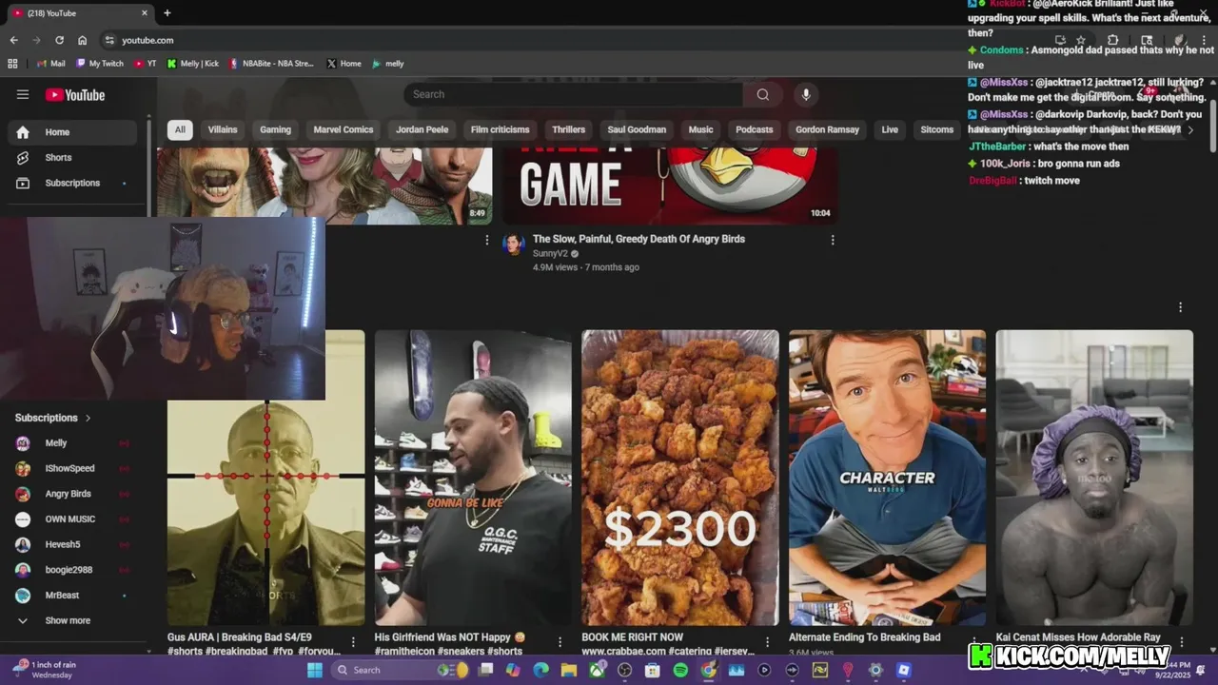This screenshot has width=1218, height=685.
Task: Show more filter chips with right arrow
Action: 1189,129
